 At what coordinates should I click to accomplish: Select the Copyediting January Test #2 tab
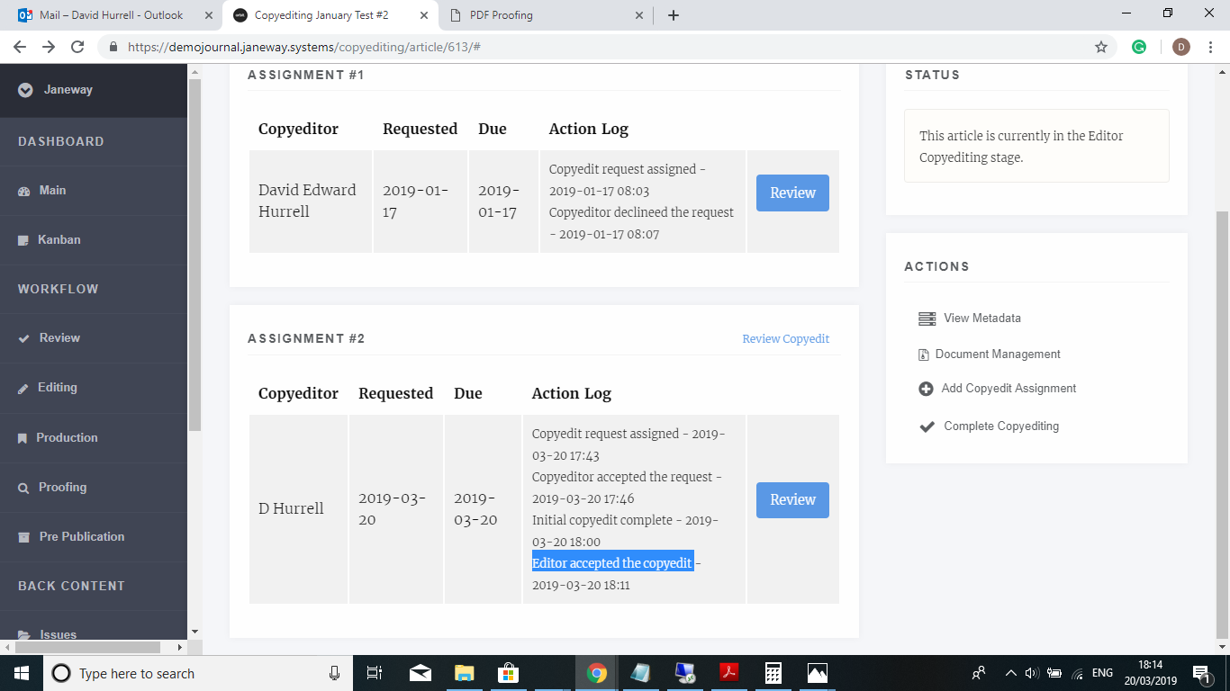pos(330,15)
